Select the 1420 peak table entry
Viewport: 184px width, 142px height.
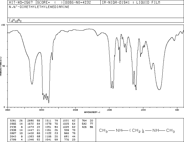click(x=31, y=133)
